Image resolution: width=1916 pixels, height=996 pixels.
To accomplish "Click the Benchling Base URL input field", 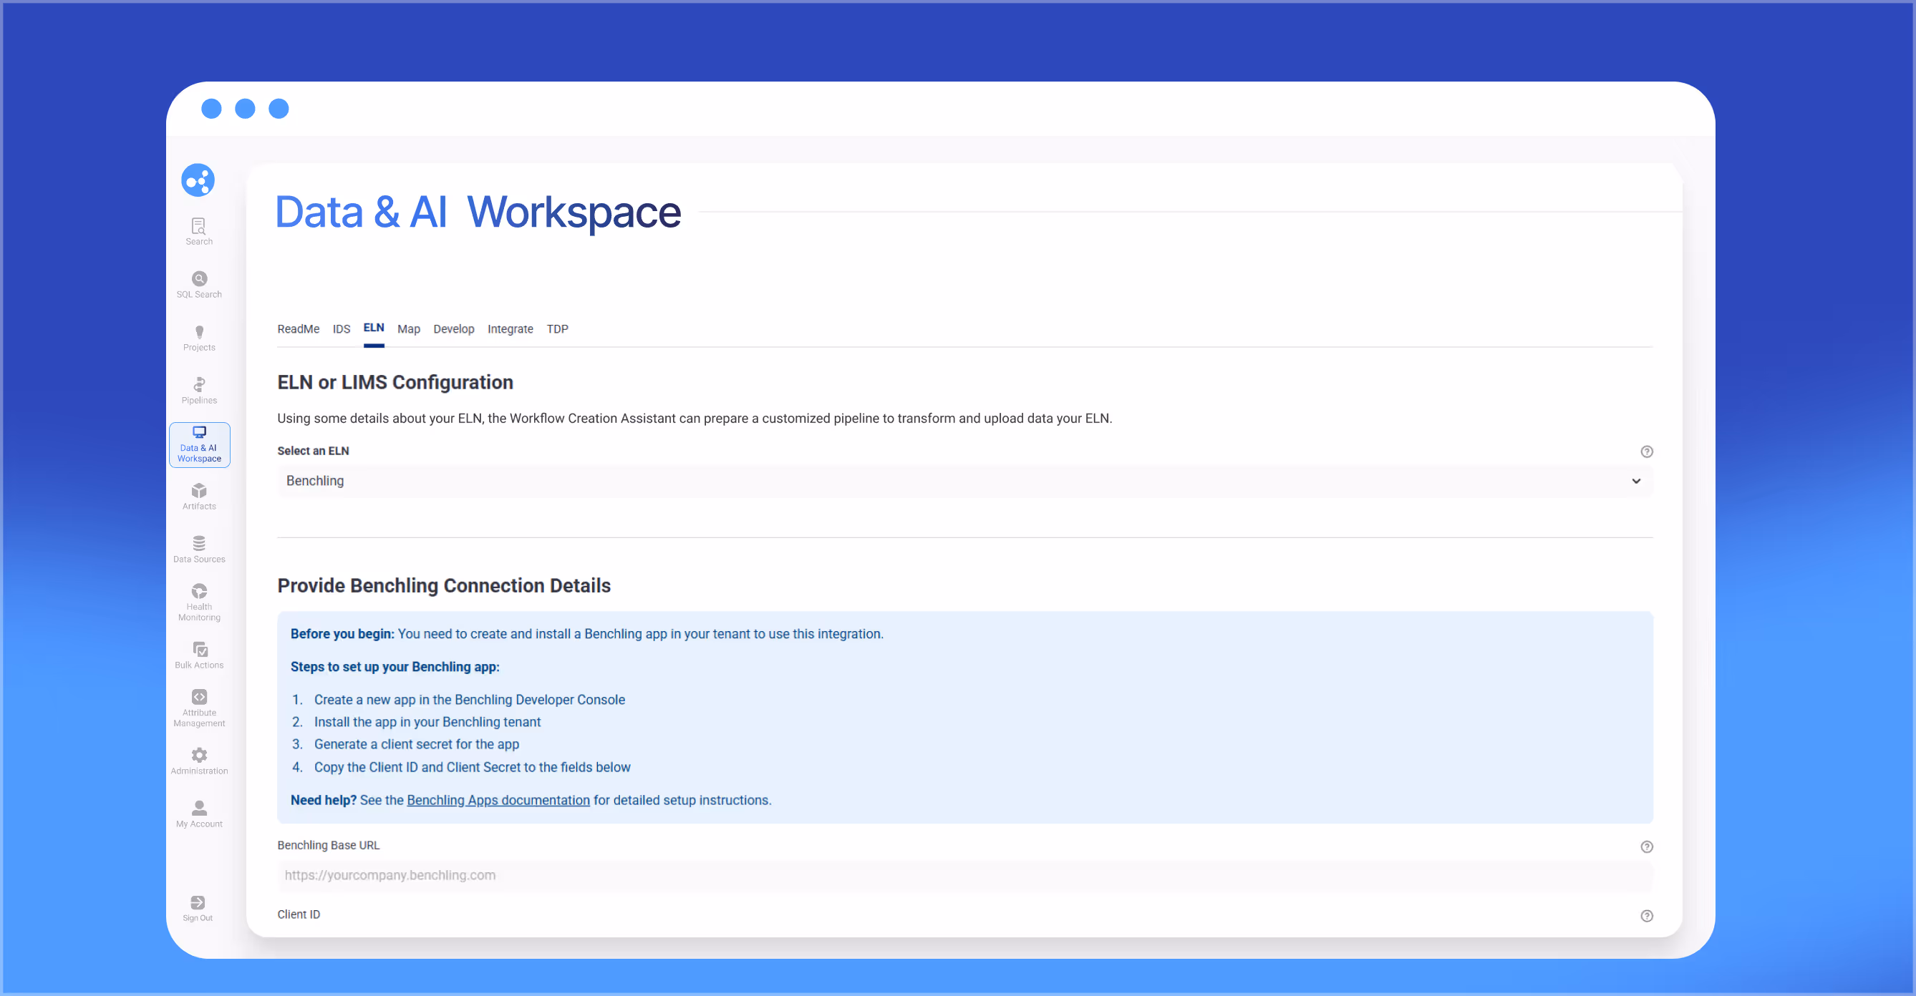I will coord(964,875).
